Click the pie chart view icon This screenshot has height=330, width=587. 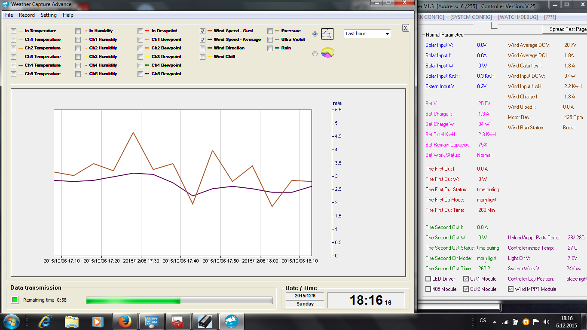[327, 53]
